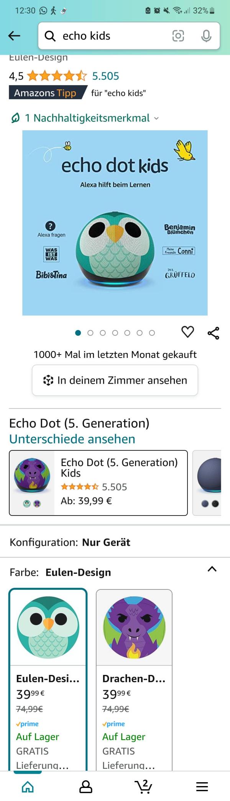The height and width of the screenshot is (801, 230).
Task: Tap the purple dragon swatch in Kids card
Action: [x=37, y=504]
